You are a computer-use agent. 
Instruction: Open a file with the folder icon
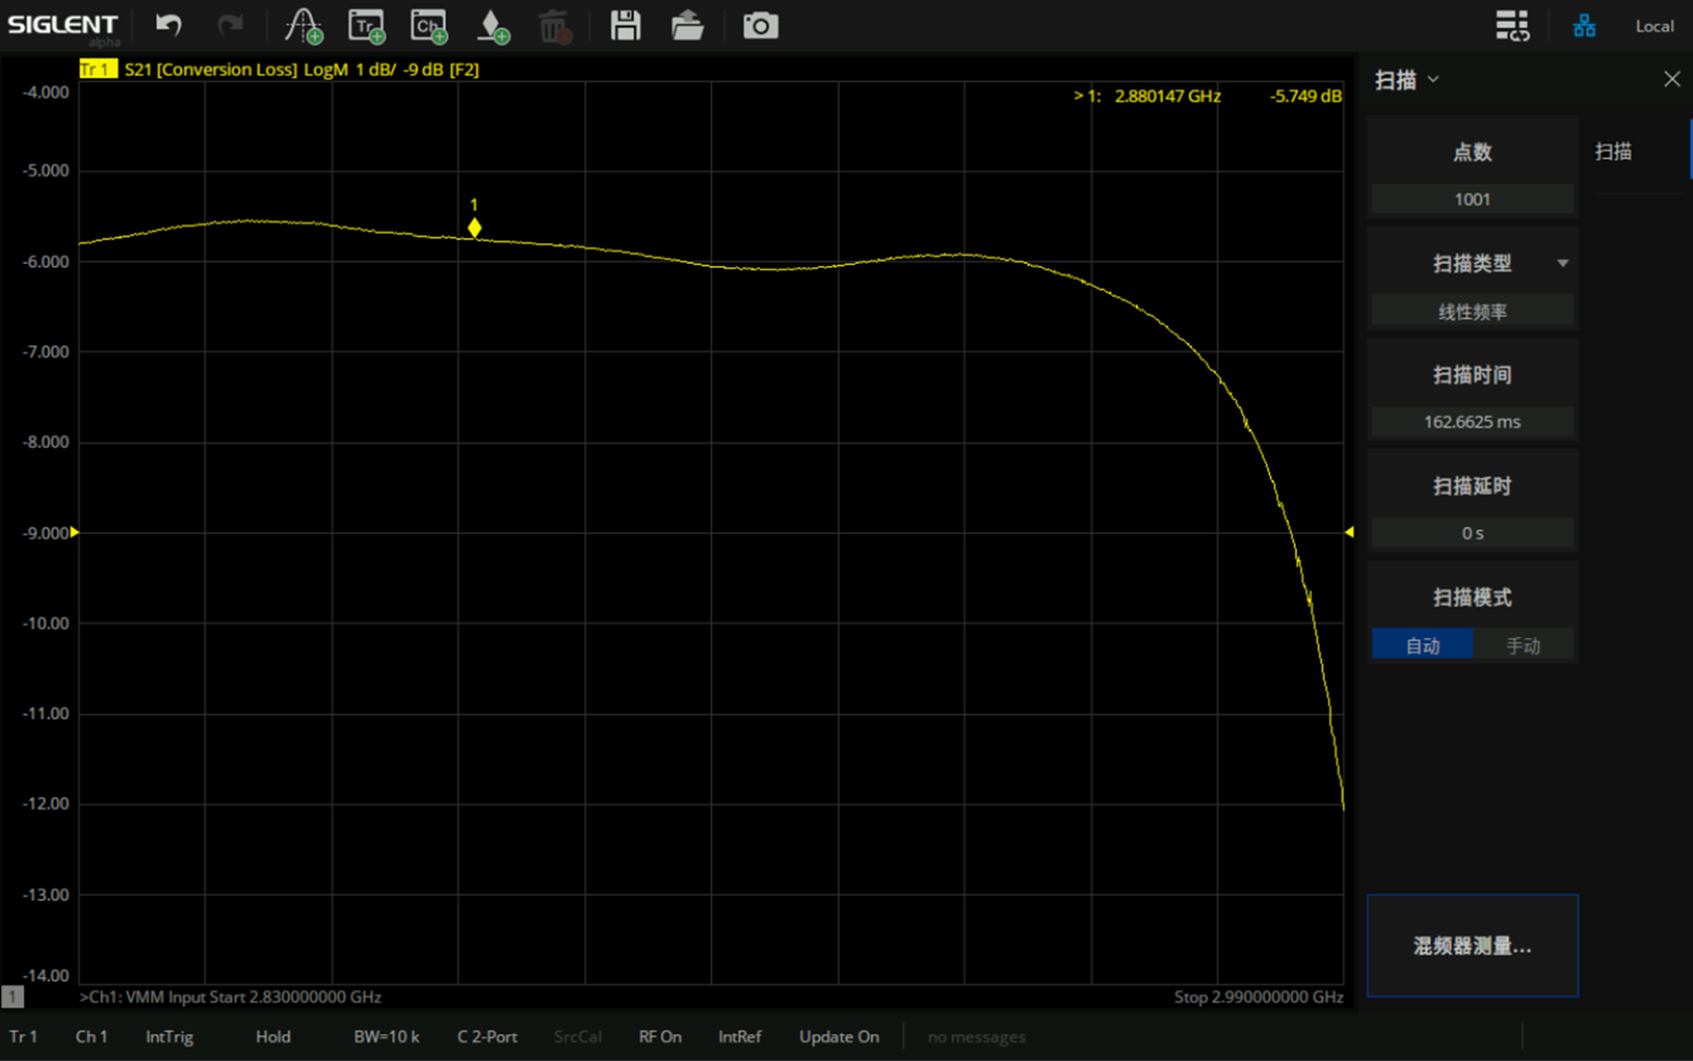tap(687, 26)
